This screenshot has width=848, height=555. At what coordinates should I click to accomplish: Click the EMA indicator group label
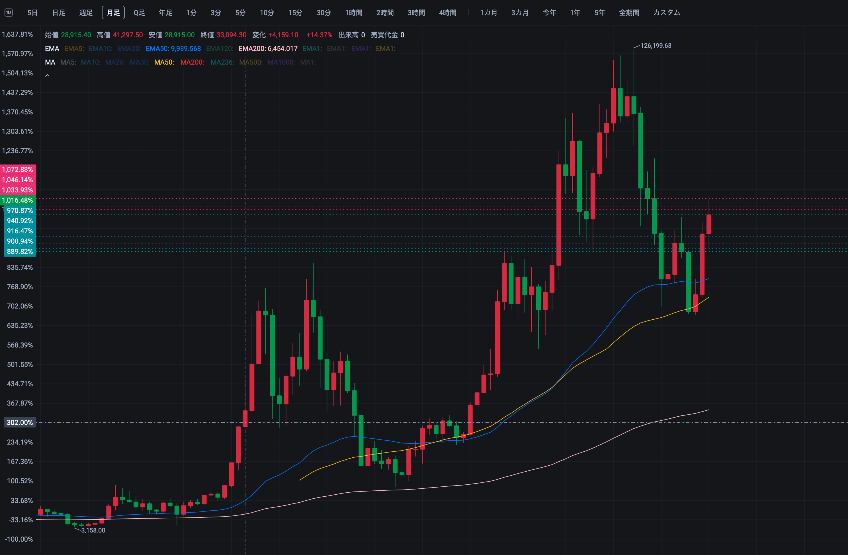tap(52, 48)
